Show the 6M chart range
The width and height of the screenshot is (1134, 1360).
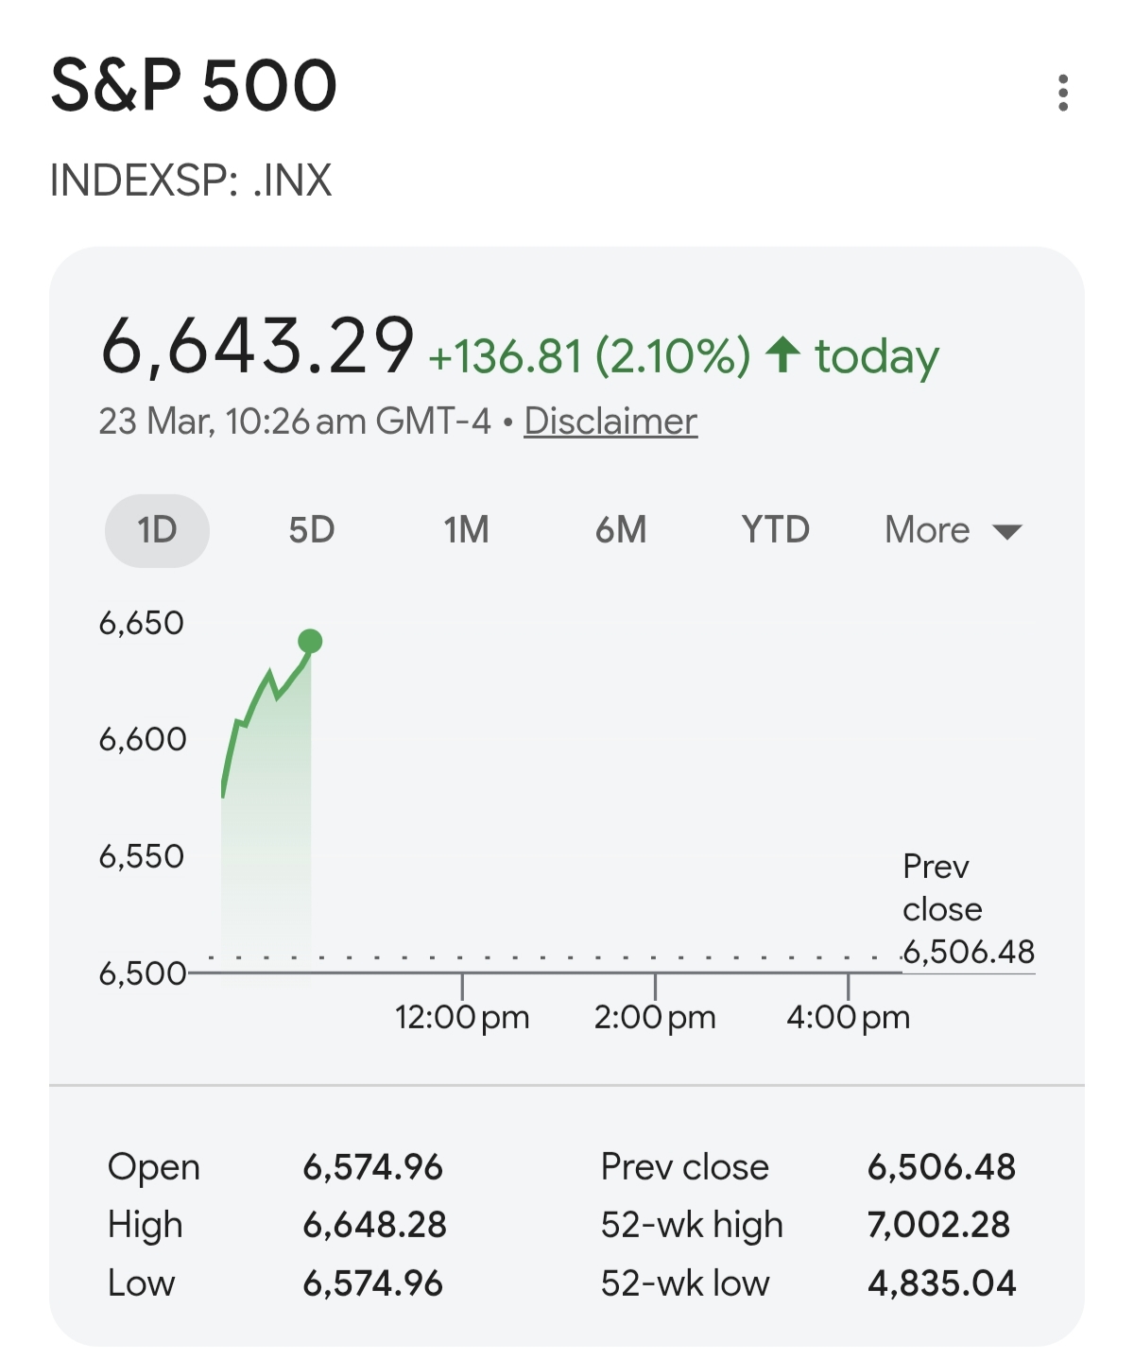[621, 530]
